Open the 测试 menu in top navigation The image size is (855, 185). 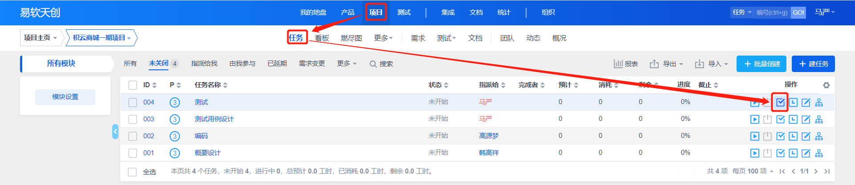(403, 12)
